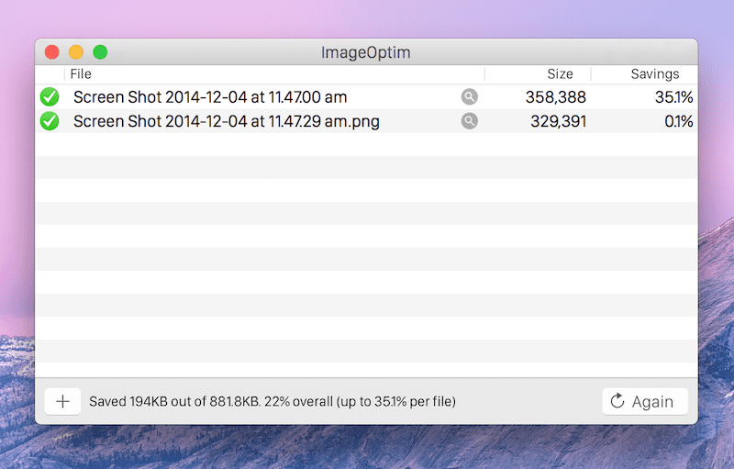Viewport: 734px width, 469px height.
Task: Select file Screen Shot 2014-12-04 at 11.47.00 am
Action: point(210,97)
